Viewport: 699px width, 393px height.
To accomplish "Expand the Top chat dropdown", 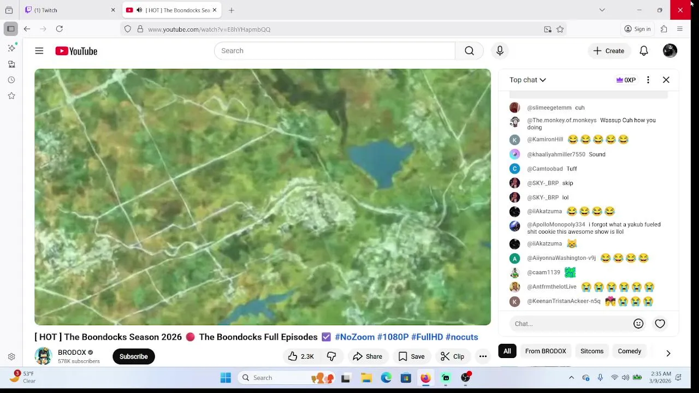I will (x=528, y=80).
